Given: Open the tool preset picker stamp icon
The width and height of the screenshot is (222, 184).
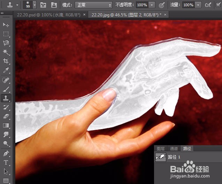Looking at the screenshot, I should click(10, 5).
